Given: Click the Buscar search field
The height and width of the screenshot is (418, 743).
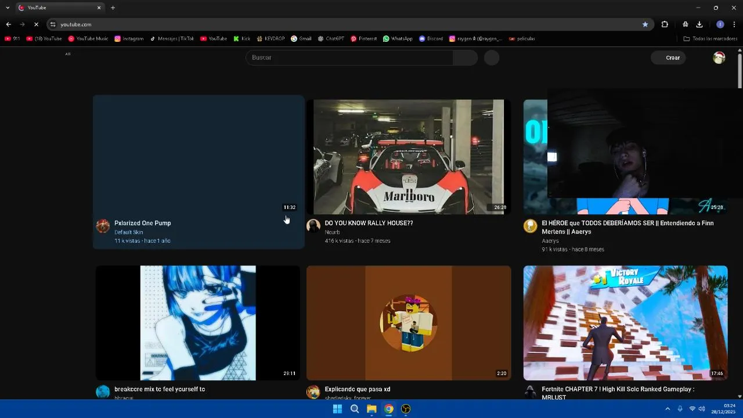Looking at the screenshot, I should pyautogui.click(x=349, y=57).
